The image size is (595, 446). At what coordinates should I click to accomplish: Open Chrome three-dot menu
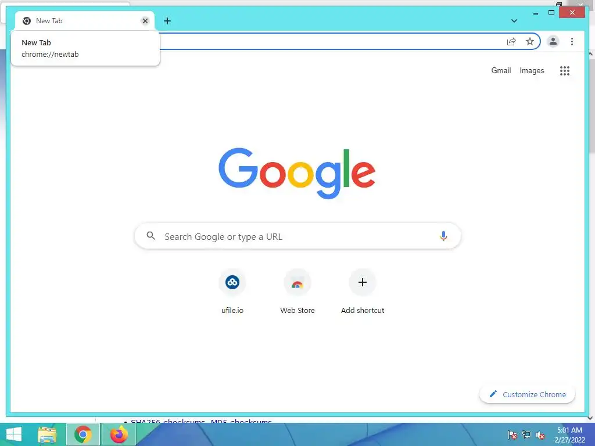572,41
